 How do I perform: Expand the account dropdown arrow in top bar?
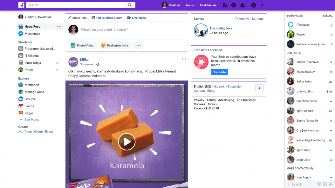pos(262,5)
